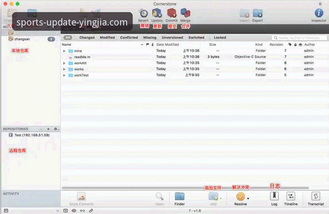The height and width of the screenshot is (214, 329).
Task: Sort by Revision column header
Action: pos(276,45)
